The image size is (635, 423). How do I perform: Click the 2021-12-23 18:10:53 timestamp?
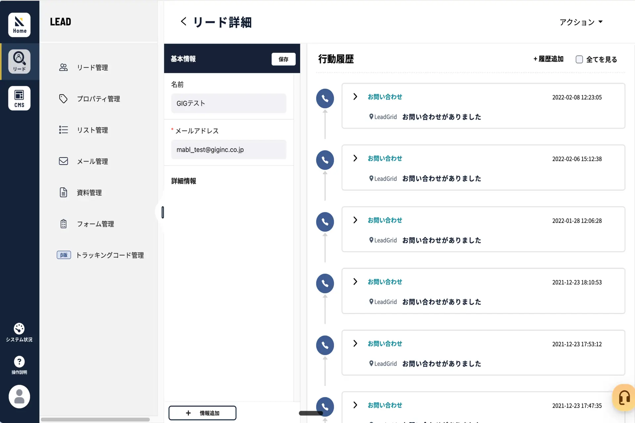(577, 282)
